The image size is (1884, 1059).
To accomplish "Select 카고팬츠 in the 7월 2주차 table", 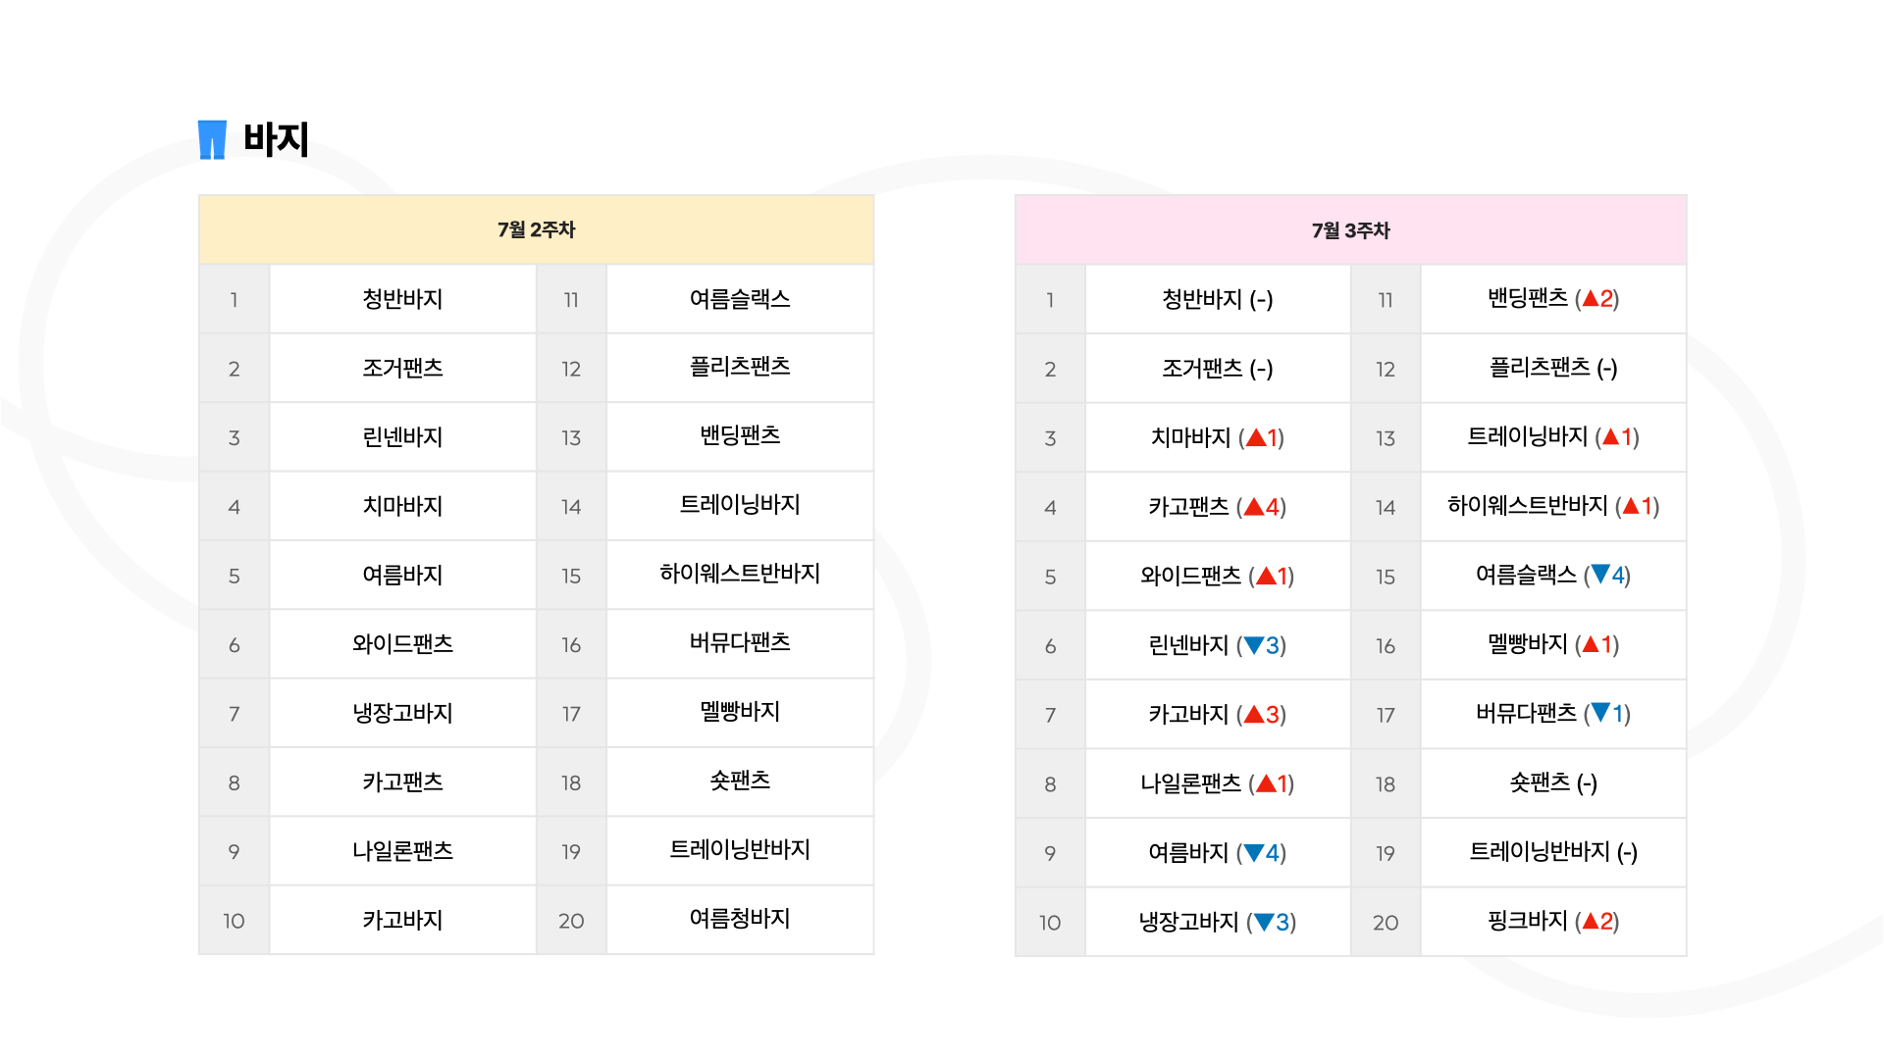I will tap(402, 782).
